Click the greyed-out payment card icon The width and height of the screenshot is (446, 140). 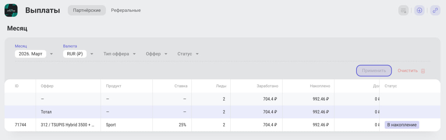coord(403,10)
